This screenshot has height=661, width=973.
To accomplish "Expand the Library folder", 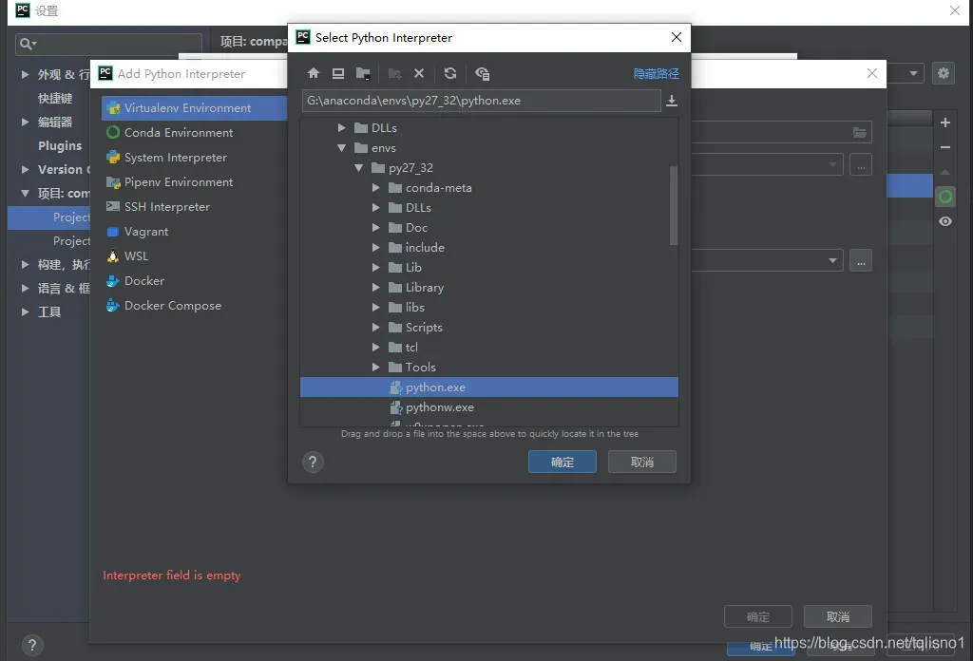I will 375,287.
